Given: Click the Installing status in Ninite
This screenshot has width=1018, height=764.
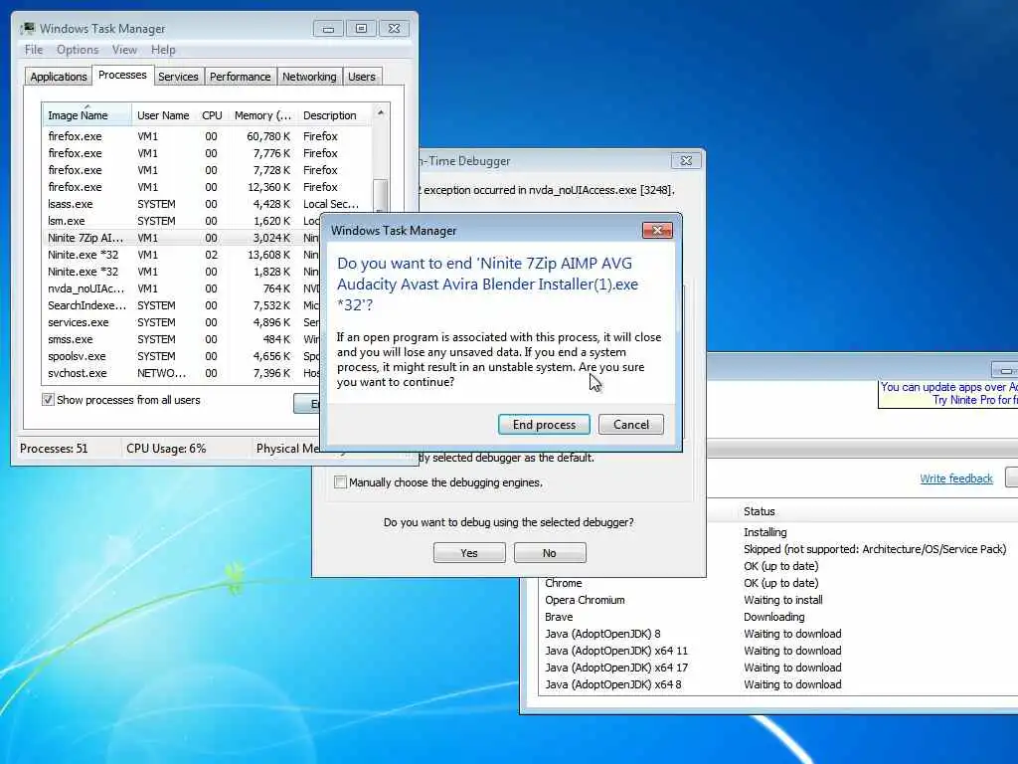Looking at the screenshot, I should coord(764,532).
